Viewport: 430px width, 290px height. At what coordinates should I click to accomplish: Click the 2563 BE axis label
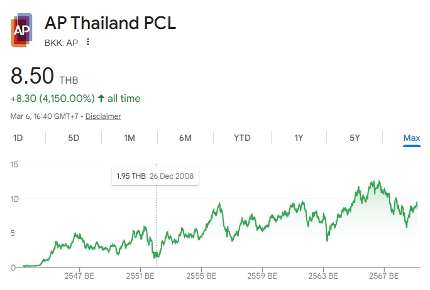324,276
